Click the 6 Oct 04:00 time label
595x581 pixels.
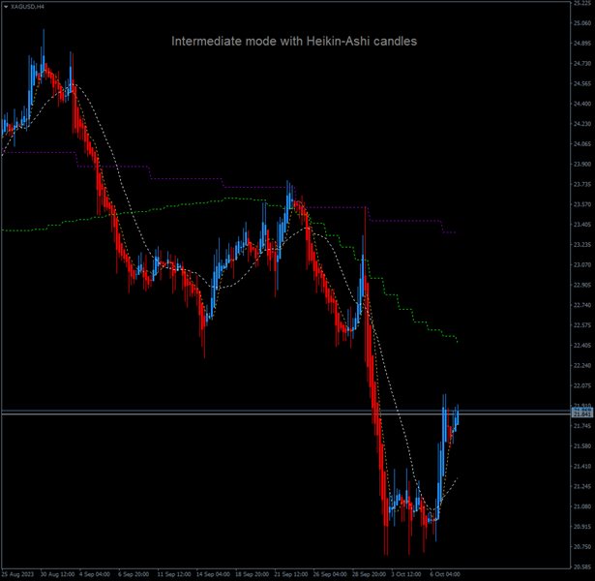tap(445, 574)
